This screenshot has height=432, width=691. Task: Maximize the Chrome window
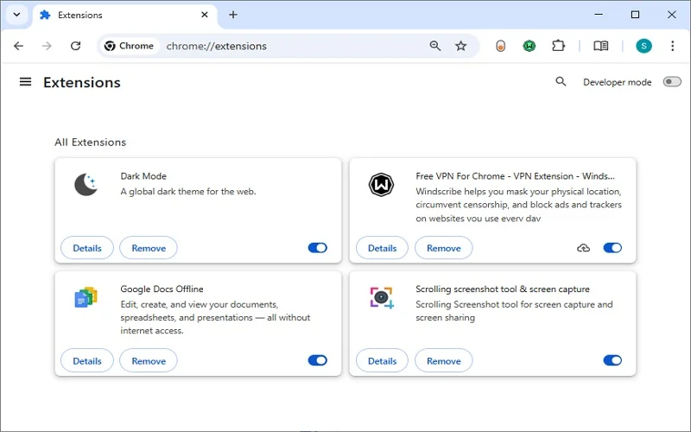coord(635,15)
